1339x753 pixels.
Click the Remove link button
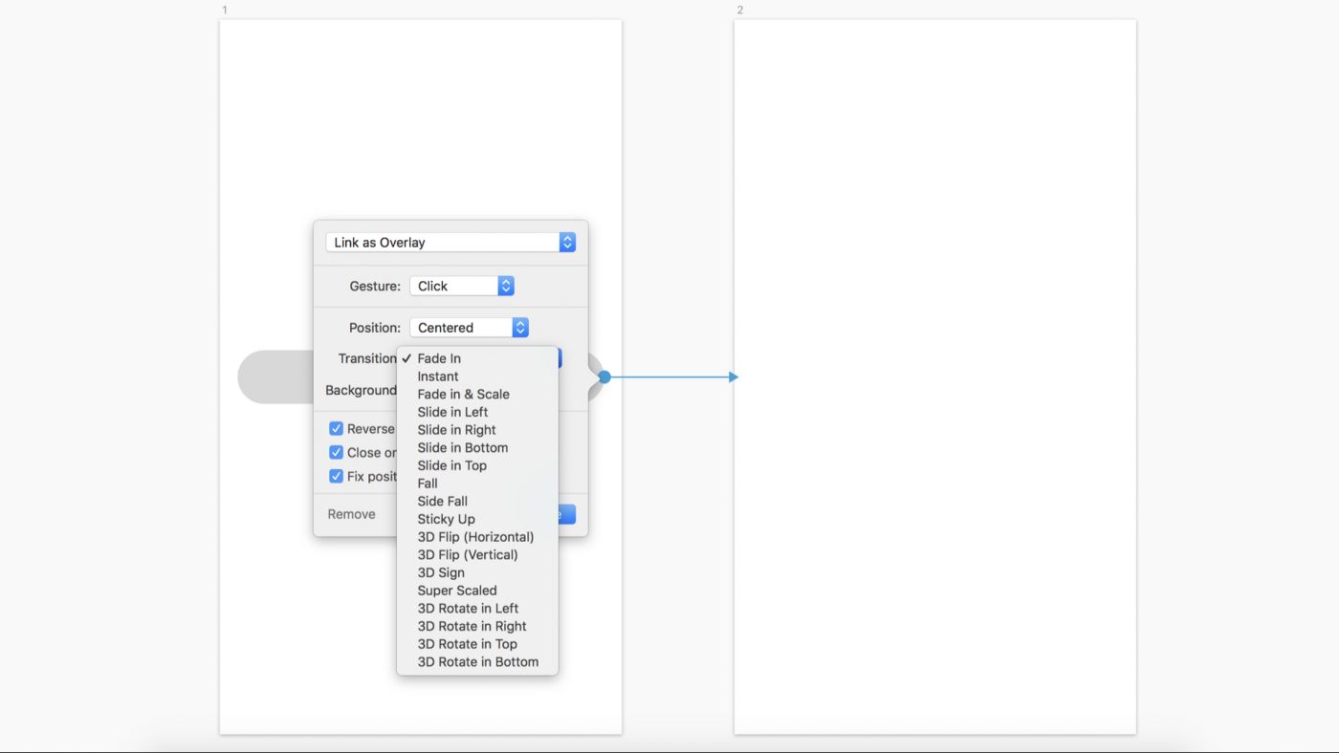351,514
